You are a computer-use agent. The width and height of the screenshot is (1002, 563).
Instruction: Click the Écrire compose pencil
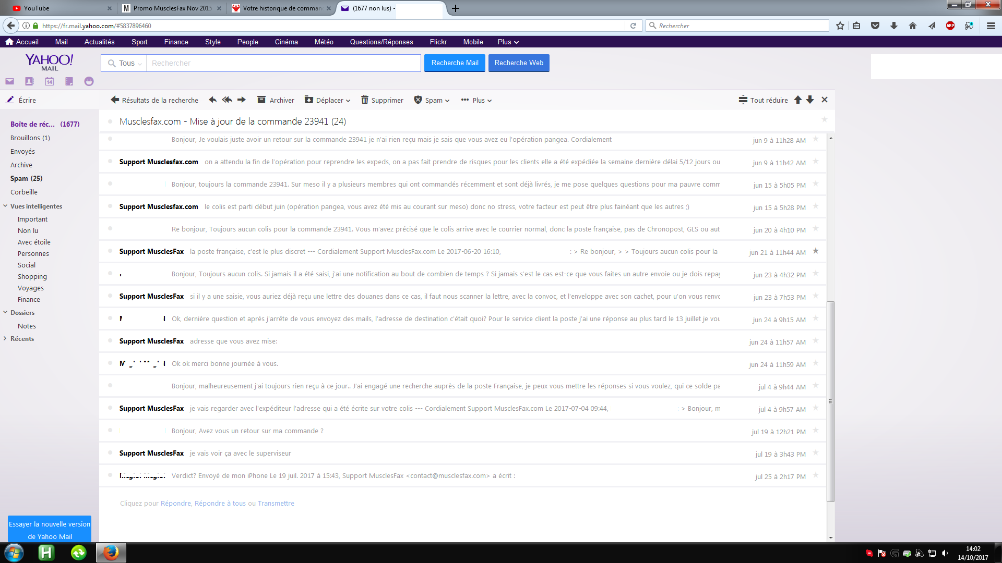(x=10, y=100)
